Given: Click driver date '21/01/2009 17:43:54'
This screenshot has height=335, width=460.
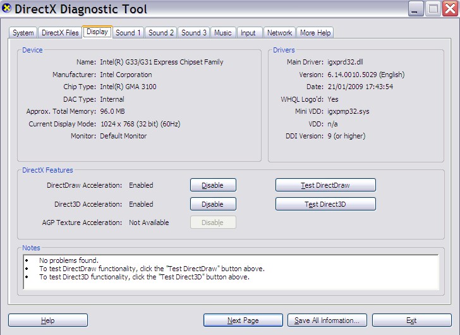Looking at the screenshot, I should (x=360, y=87).
